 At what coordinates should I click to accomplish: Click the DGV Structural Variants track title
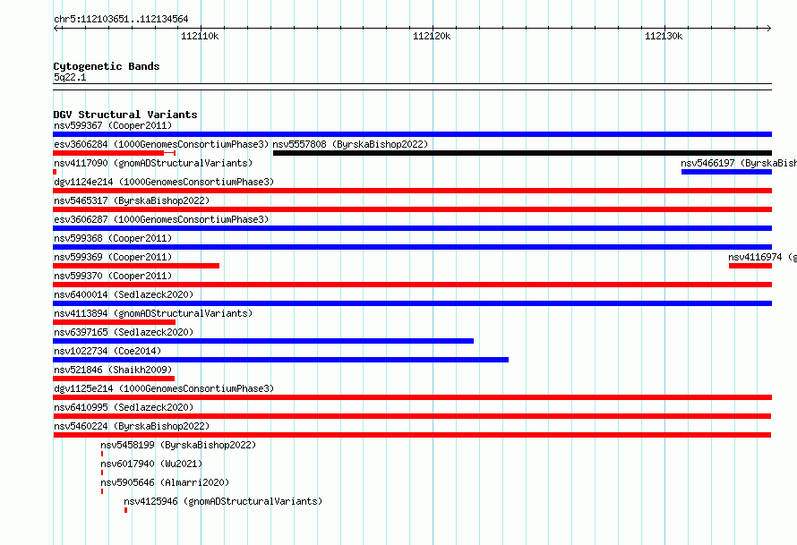pyautogui.click(x=125, y=115)
